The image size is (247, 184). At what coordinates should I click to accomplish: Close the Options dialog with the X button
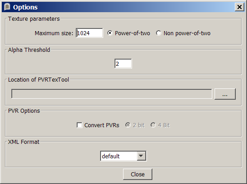[239, 7]
